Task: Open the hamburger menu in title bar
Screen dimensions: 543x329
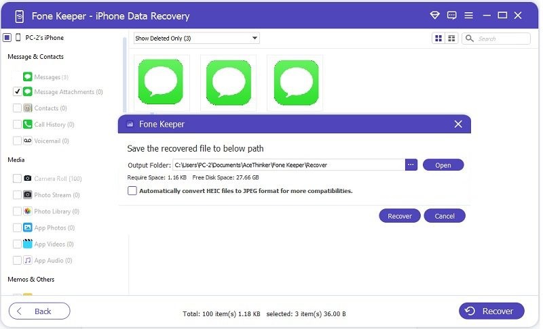Action: (469, 16)
